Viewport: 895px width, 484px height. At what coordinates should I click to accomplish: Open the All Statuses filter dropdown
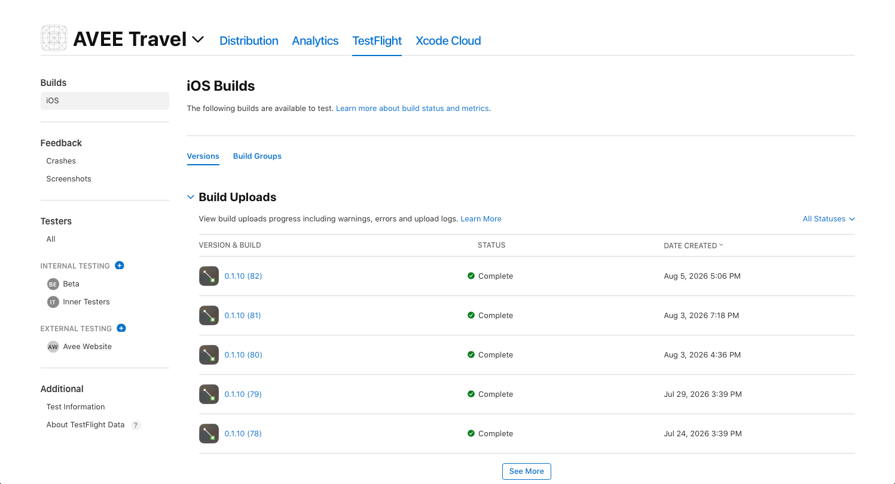[x=829, y=219]
